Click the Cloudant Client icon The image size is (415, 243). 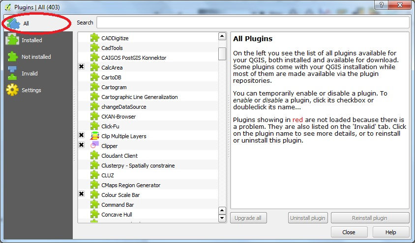point(94,155)
